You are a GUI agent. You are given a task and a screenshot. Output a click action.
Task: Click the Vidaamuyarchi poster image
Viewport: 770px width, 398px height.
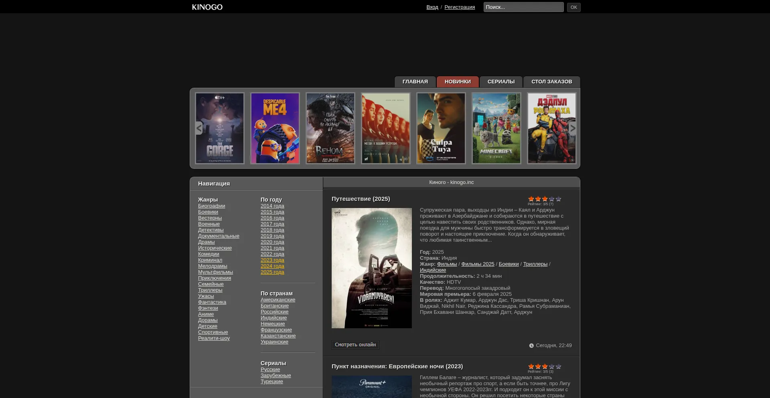(371, 268)
